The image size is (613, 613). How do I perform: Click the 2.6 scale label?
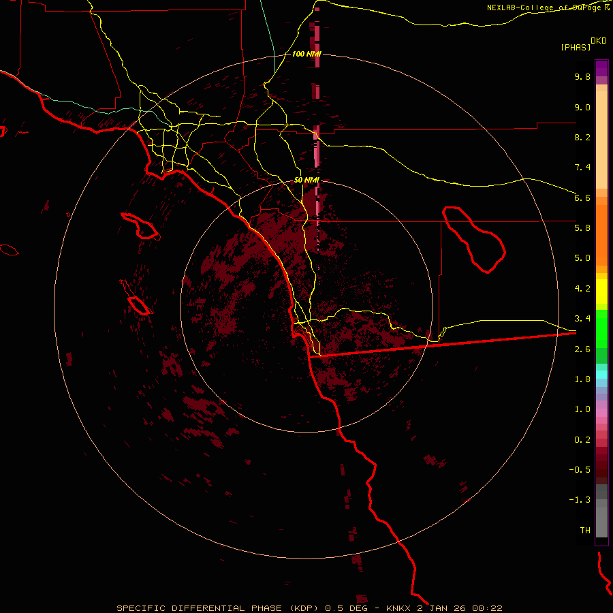tap(582, 349)
